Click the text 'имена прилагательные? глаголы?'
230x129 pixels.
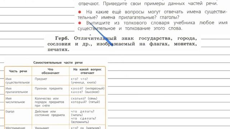(x=140, y=18)
